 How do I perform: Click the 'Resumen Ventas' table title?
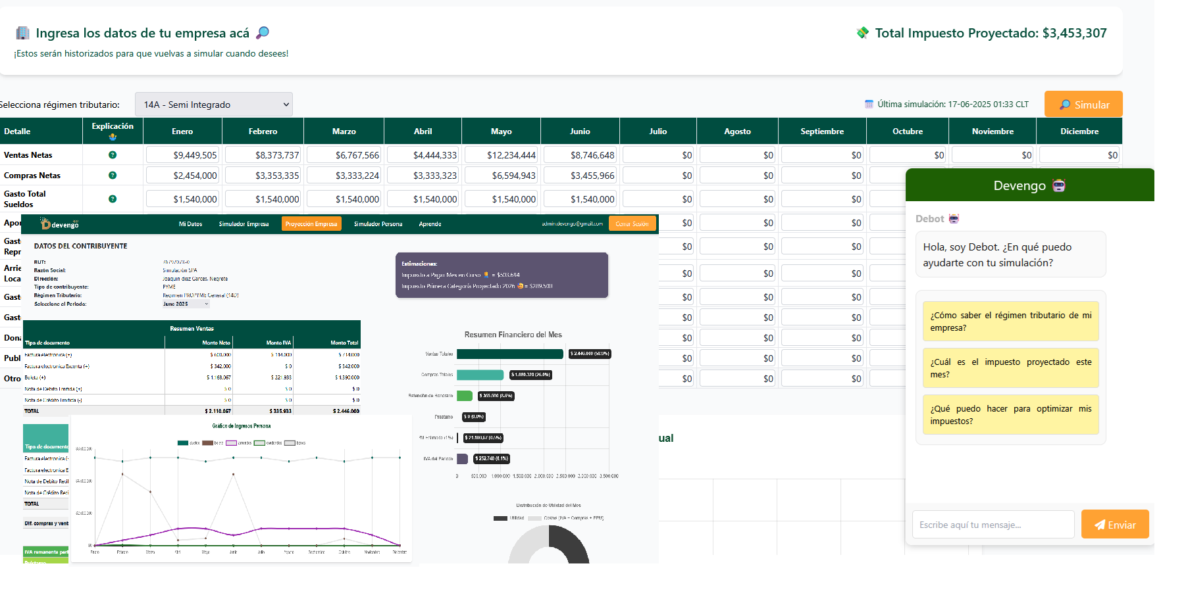point(192,328)
